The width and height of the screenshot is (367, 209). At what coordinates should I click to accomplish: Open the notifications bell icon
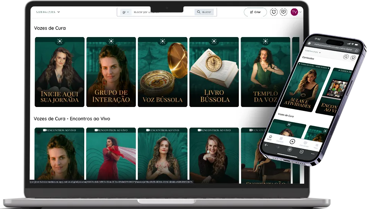[x=274, y=12]
